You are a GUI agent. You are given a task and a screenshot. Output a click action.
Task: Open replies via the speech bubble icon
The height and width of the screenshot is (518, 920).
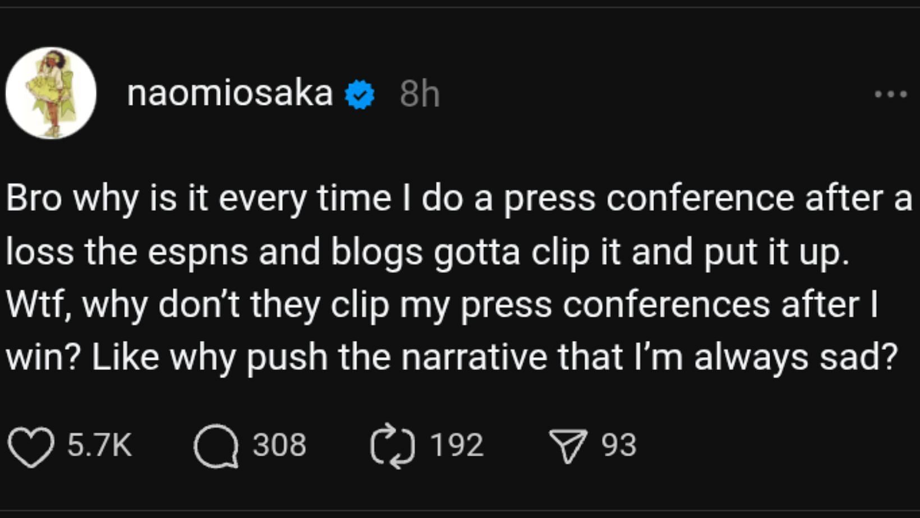[x=216, y=446]
